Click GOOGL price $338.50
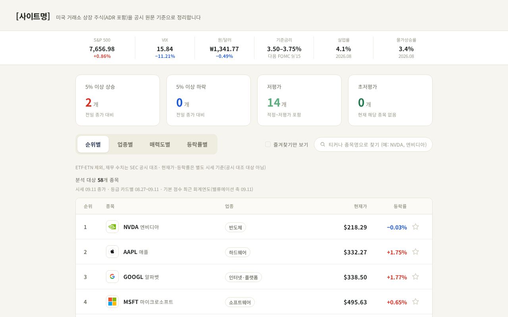 pyautogui.click(x=355, y=277)
